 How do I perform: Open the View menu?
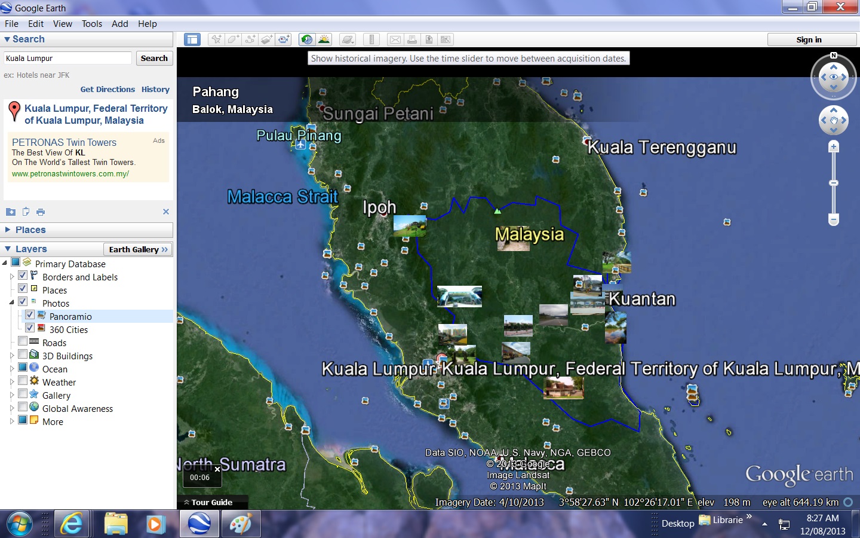[x=62, y=24]
